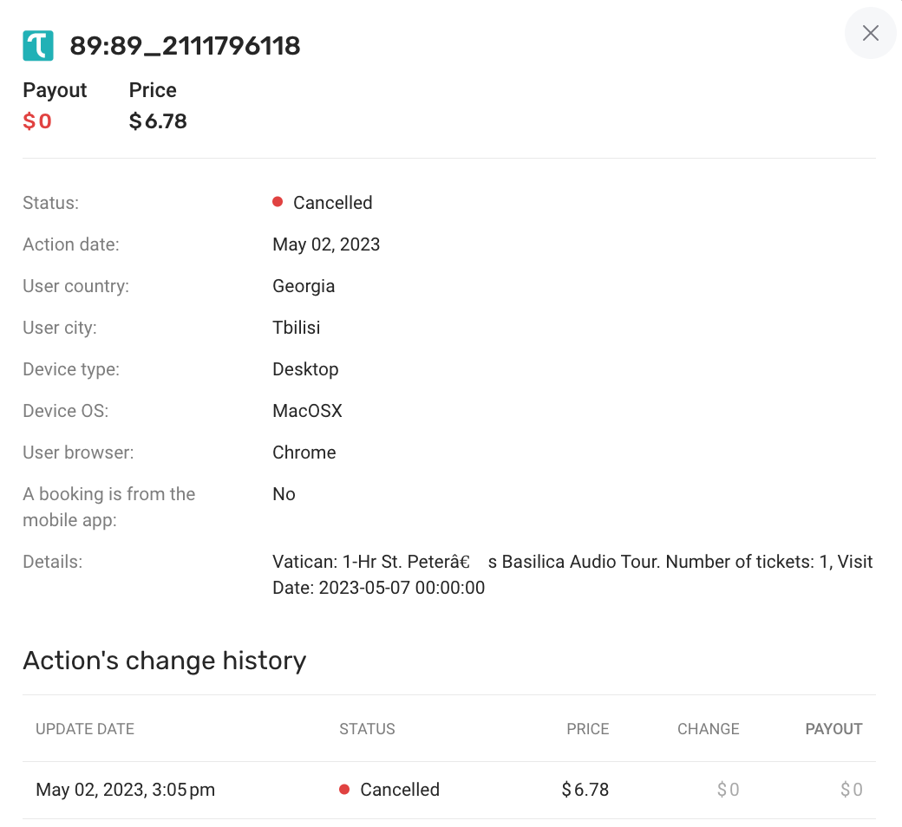902x827 pixels.
Task: Click the UPDATE DATE column header
Action: (x=85, y=729)
